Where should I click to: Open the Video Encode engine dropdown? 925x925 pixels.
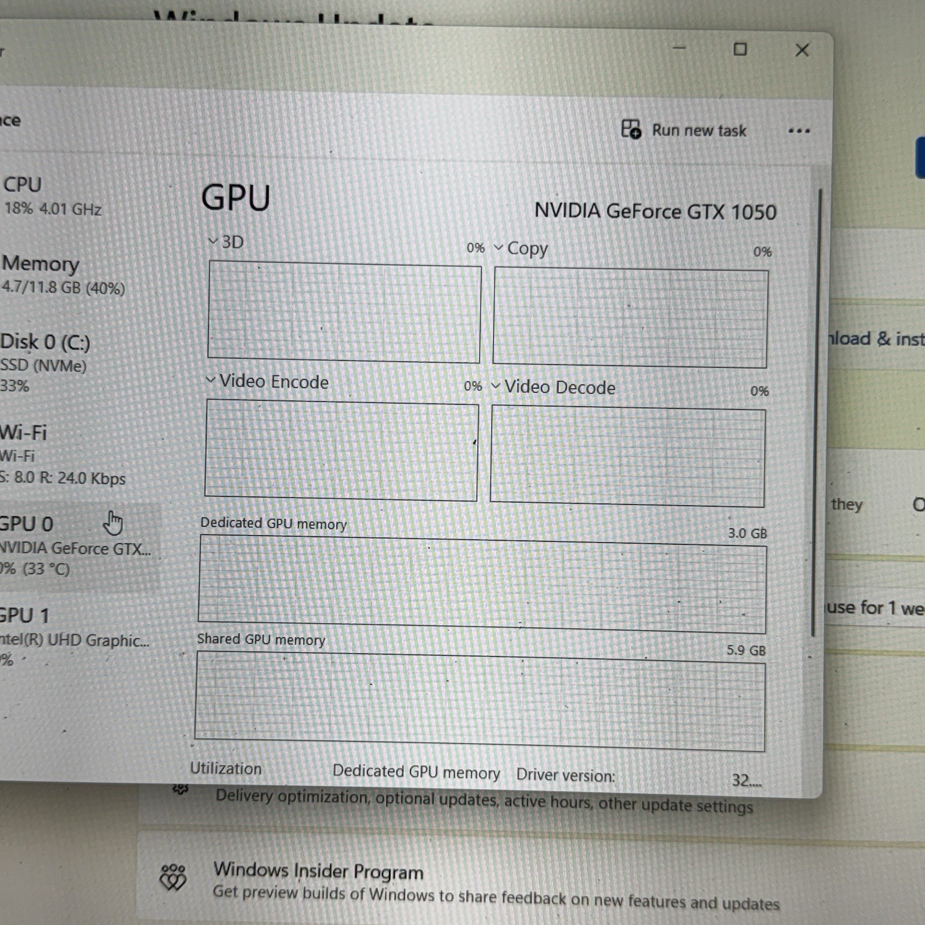click(x=210, y=380)
